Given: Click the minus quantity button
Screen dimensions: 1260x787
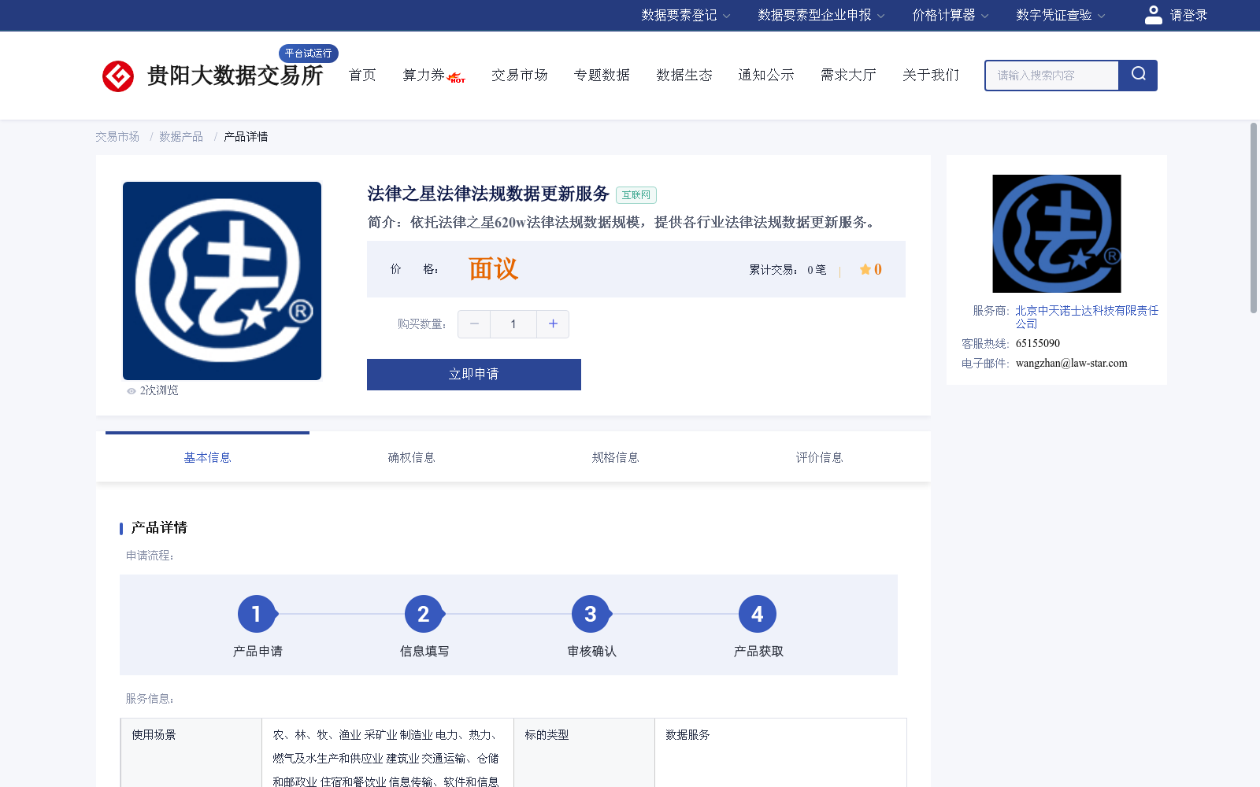Looking at the screenshot, I should (474, 323).
